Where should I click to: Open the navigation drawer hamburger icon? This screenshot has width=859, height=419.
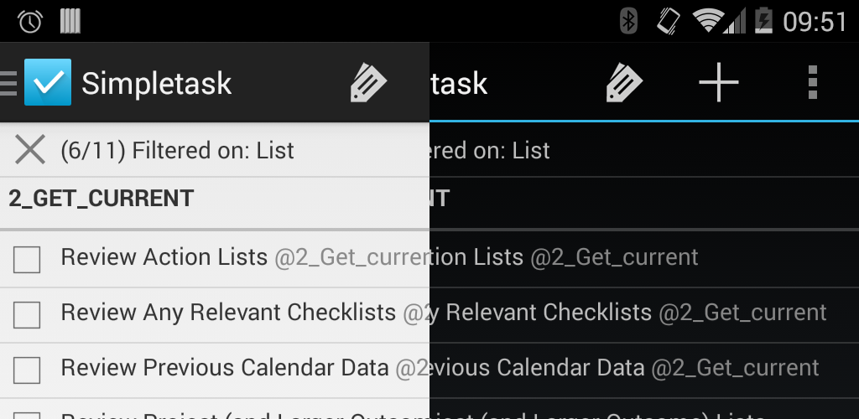click(x=8, y=83)
